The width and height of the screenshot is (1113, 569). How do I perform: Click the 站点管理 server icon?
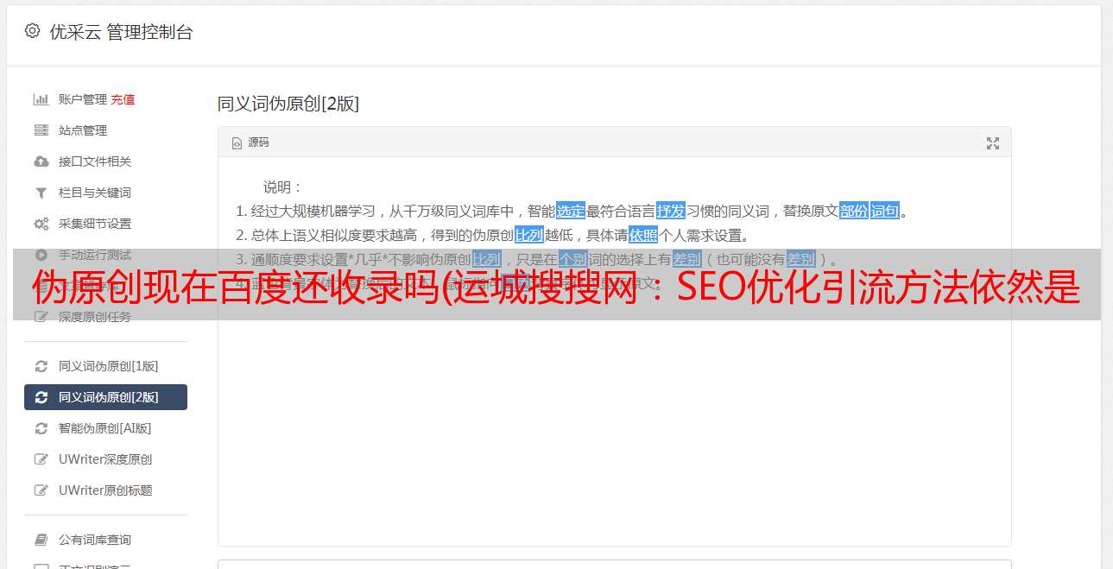(x=41, y=130)
